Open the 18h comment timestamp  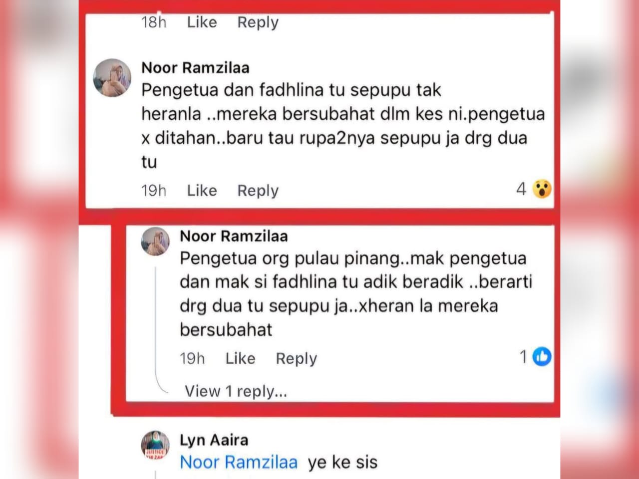153,22
